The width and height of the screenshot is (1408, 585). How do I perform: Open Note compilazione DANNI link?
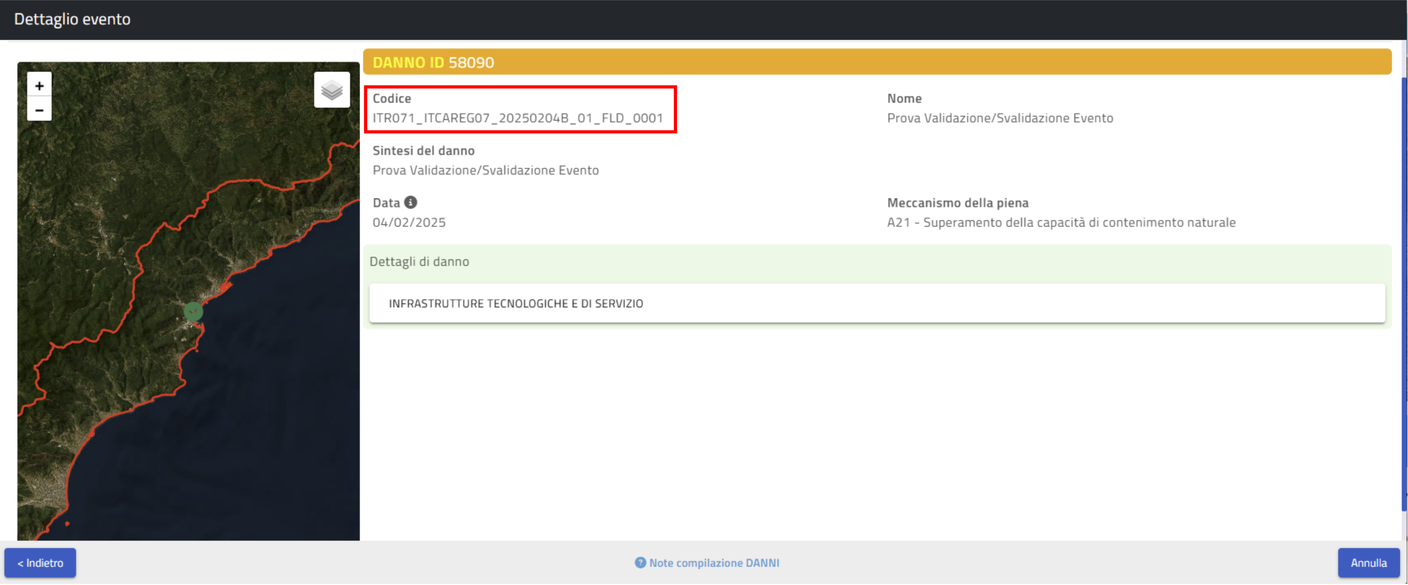pyautogui.click(x=714, y=563)
